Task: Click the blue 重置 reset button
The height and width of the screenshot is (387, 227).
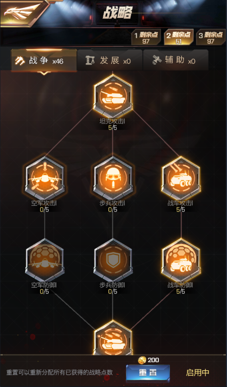Action: coord(148,373)
